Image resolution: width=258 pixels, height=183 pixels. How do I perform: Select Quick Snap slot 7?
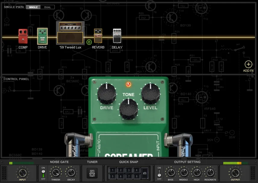pos(129,176)
